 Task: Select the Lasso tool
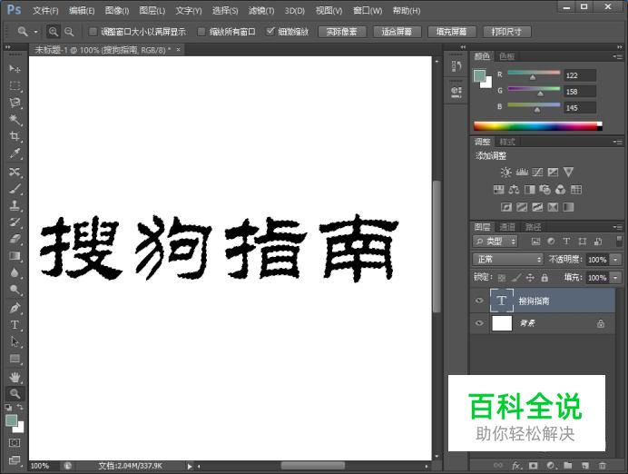point(15,103)
